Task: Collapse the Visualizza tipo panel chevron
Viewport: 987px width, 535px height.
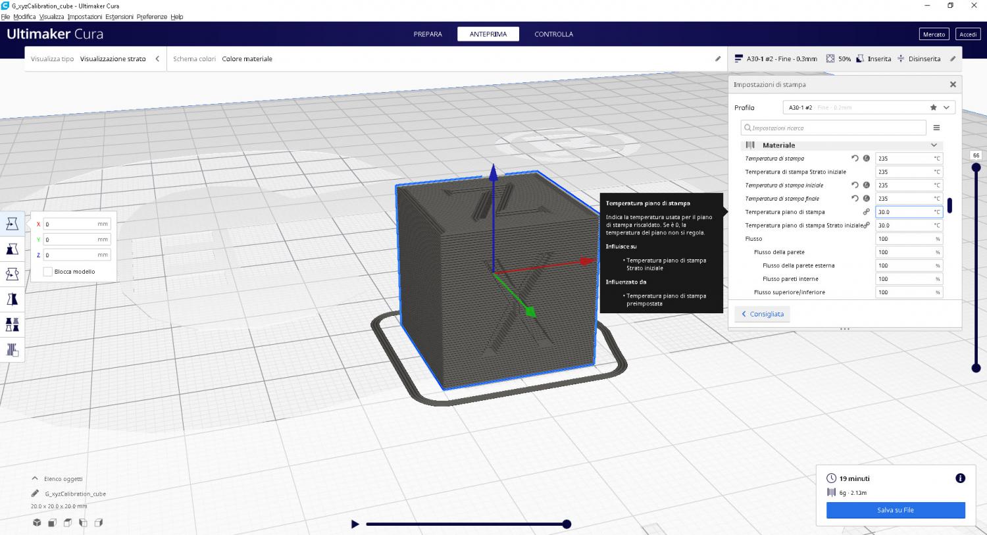Action: [157, 59]
